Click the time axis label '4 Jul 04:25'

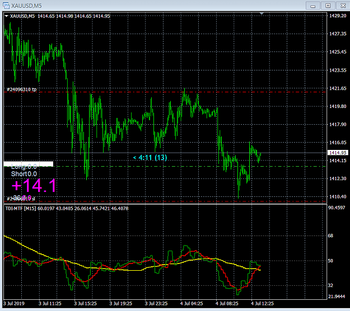point(192,303)
